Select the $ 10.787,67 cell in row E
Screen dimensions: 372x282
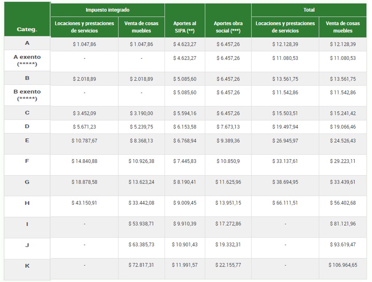(x=84, y=141)
